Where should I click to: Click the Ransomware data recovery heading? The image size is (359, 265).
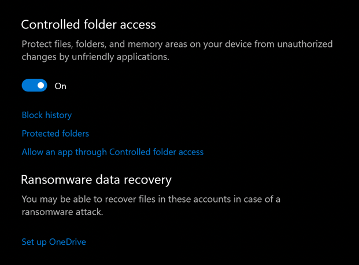[x=97, y=179]
